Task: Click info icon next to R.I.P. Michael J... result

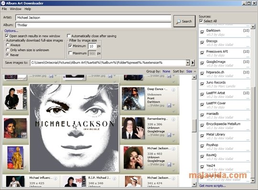Action: (x=114, y=178)
